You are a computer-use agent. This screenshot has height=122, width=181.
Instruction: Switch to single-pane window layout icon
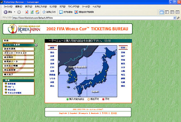pyautogui.click(x=162, y=12)
